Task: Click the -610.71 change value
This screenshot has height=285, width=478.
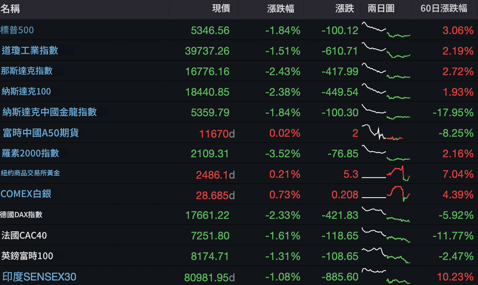Action: [x=340, y=51]
